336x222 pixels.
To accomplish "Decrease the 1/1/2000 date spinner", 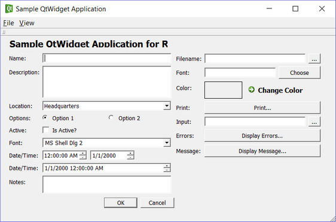I will coord(130,157).
